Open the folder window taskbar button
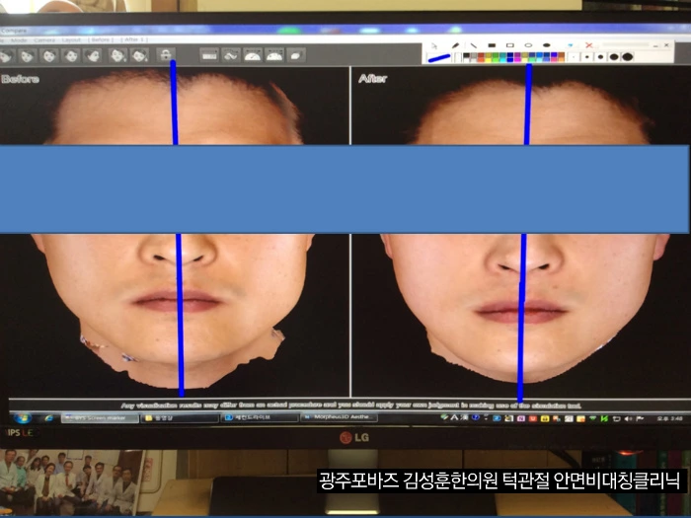 (x=180, y=417)
